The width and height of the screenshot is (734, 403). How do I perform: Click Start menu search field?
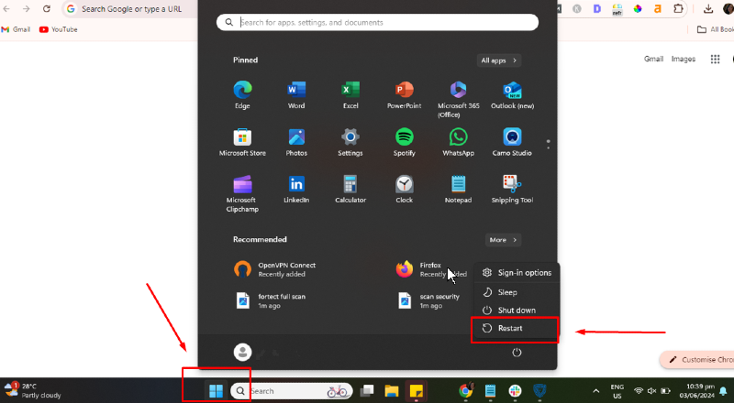point(377,22)
